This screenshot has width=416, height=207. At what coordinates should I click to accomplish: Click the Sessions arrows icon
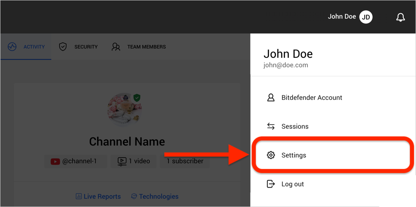click(x=271, y=126)
